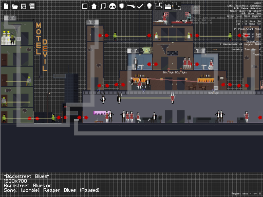The image size is (263, 197).
Task: Open the level properties list icon
Action: coord(32,6)
